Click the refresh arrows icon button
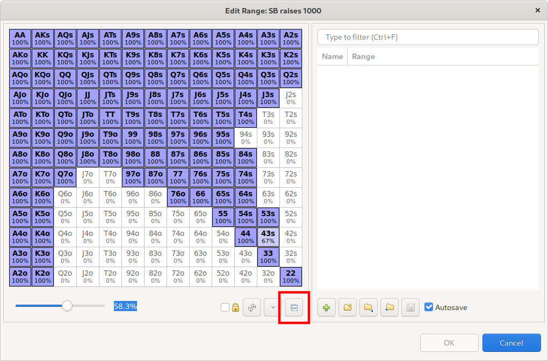Screen dimensions: 548x361 click(252, 307)
